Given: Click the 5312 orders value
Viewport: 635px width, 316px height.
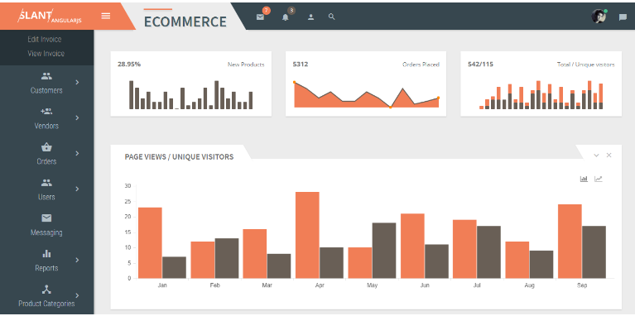Looking at the screenshot, I should [x=301, y=64].
